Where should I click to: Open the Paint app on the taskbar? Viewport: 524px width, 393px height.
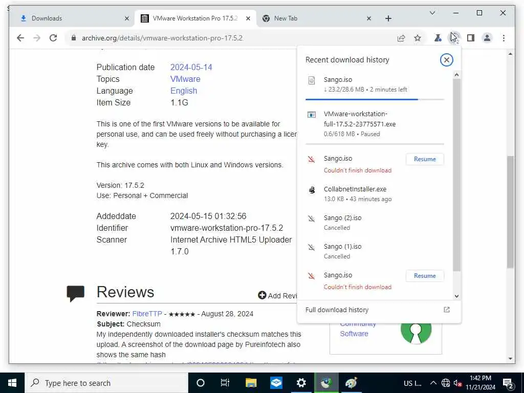pyautogui.click(x=351, y=383)
